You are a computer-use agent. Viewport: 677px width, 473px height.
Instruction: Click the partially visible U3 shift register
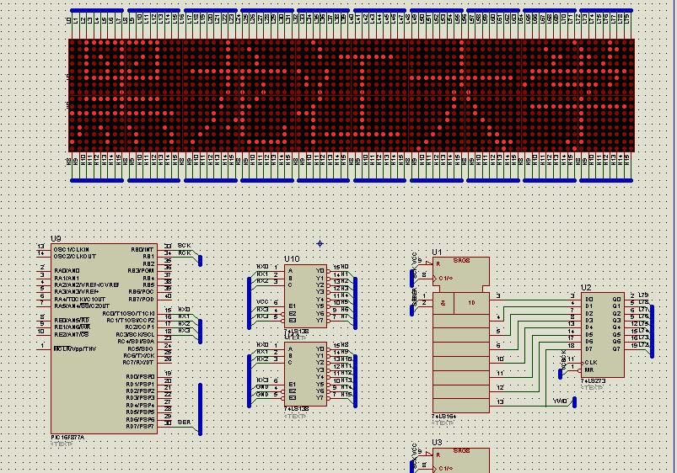tap(460, 461)
